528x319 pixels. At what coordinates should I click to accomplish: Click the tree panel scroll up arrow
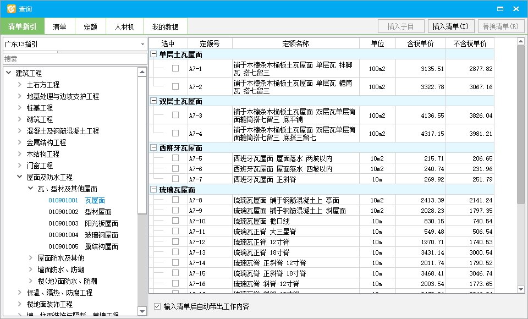point(142,71)
